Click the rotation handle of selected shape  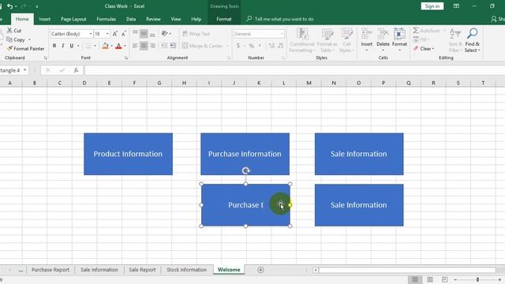(245, 170)
